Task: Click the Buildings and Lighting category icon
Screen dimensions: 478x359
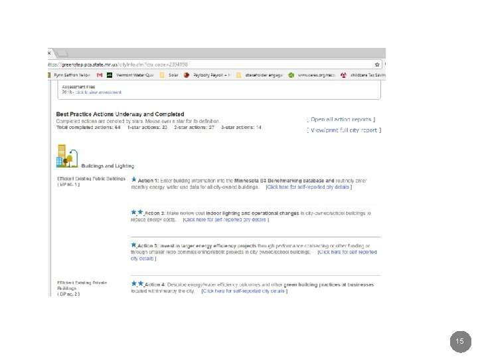Action: coord(67,156)
